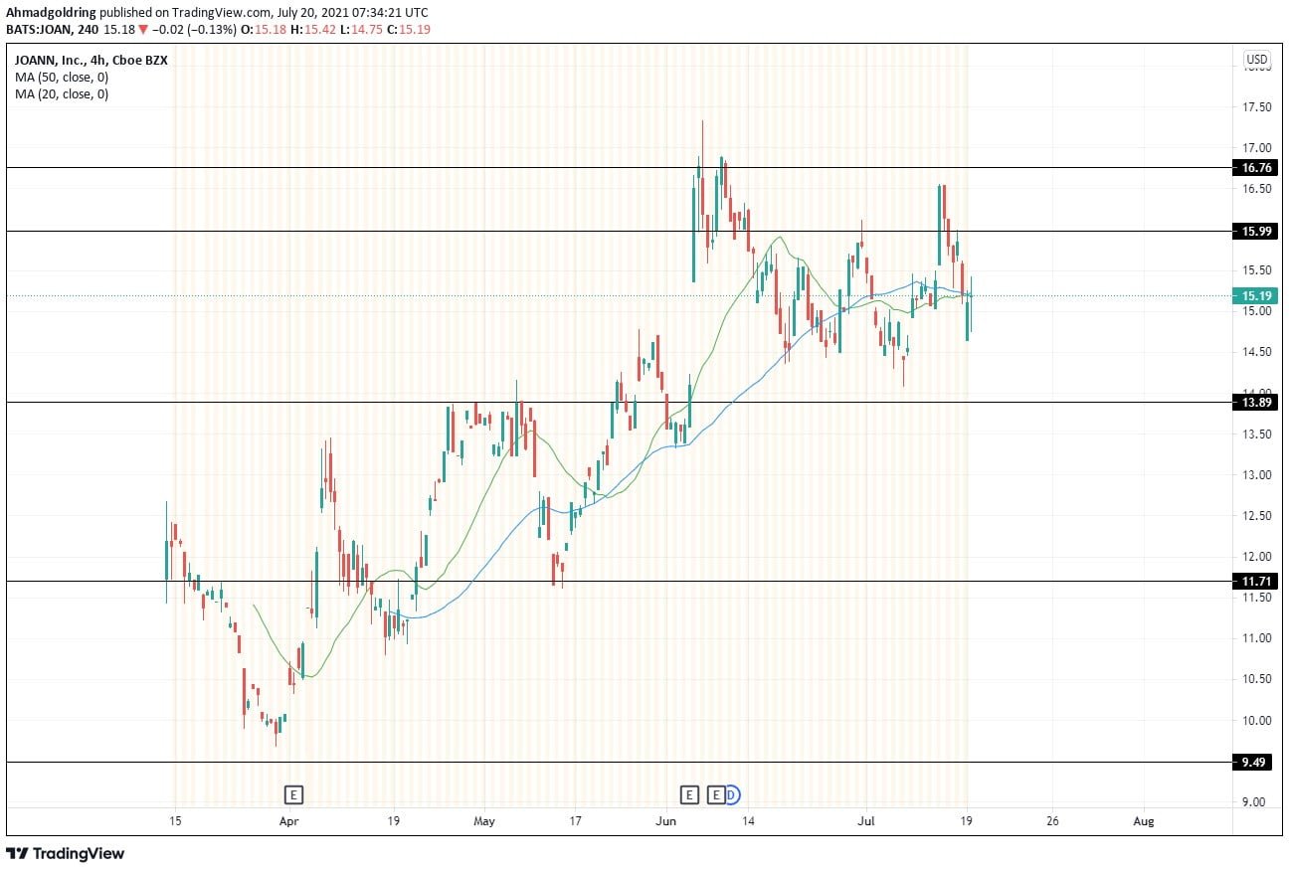
Task: Click the 14 label on date axis
Action: [748, 822]
